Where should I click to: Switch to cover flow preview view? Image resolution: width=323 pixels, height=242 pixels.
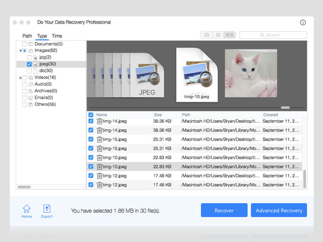click(230, 35)
